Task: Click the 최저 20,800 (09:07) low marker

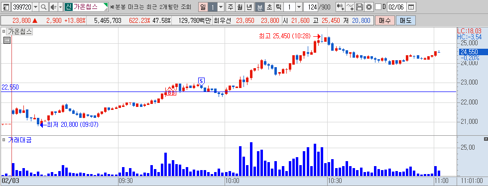Action: pyautogui.click(x=70, y=125)
